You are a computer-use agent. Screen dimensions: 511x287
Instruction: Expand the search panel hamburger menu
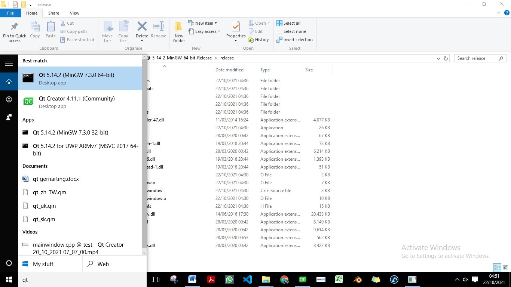pyautogui.click(x=9, y=64)
